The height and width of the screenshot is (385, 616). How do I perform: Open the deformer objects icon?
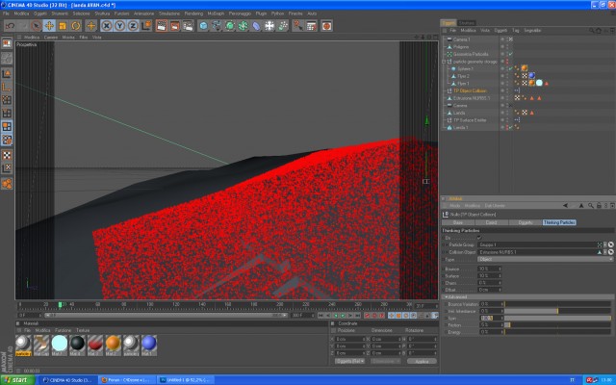tap(256, 26)
